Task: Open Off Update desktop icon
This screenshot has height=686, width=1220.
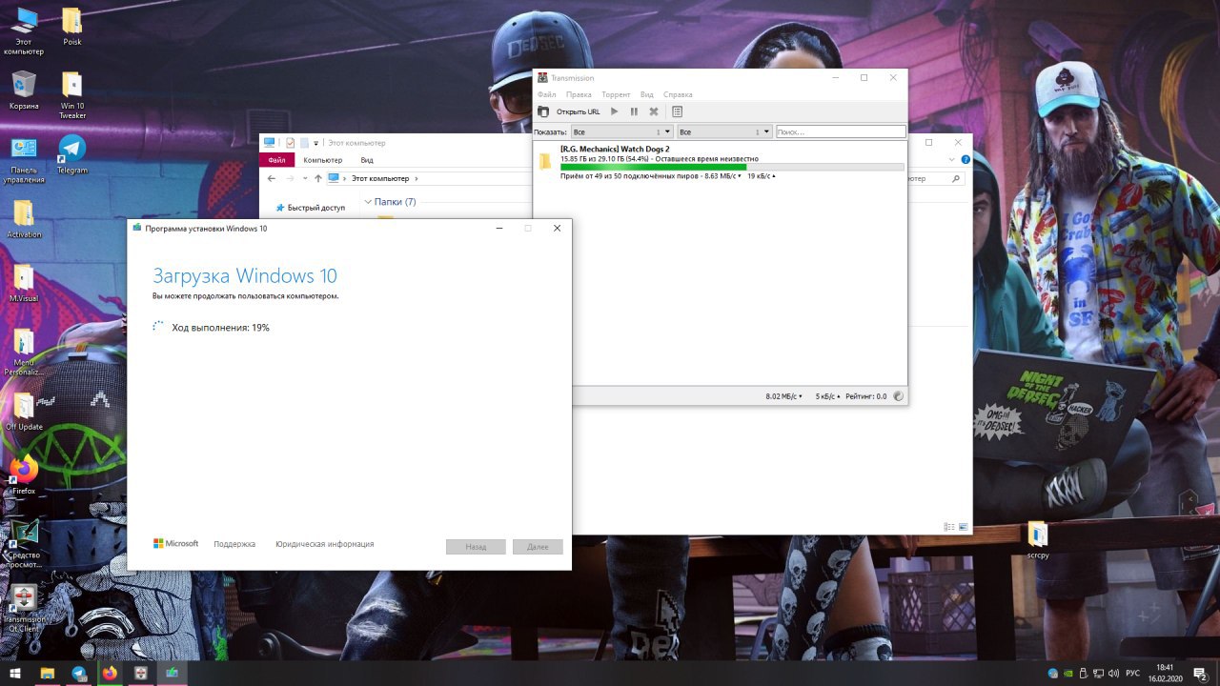Action: (x=24, y=412)
